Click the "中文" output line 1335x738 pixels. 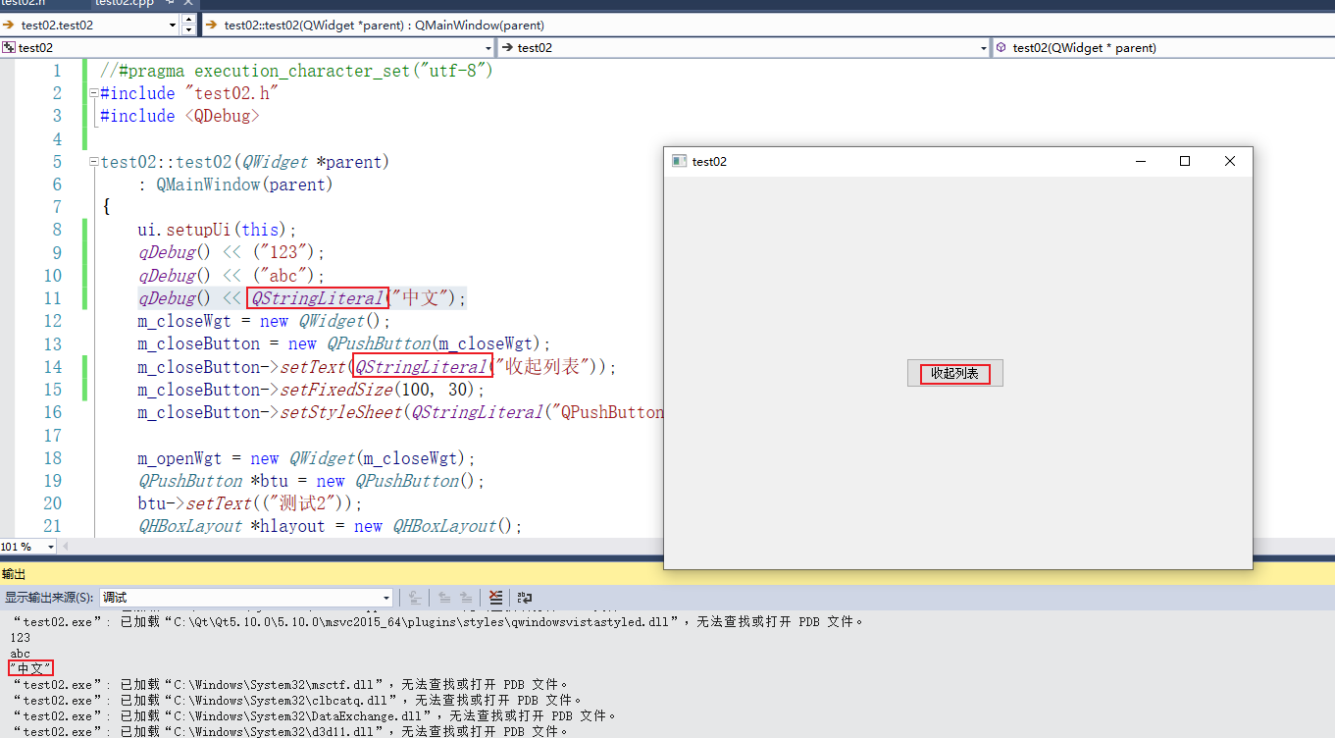click(31, 668)
